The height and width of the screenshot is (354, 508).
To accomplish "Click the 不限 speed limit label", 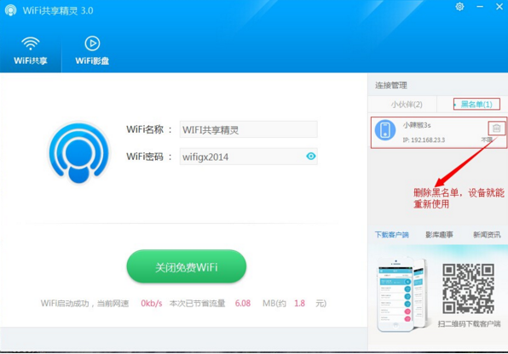I will tap(487, 140).
